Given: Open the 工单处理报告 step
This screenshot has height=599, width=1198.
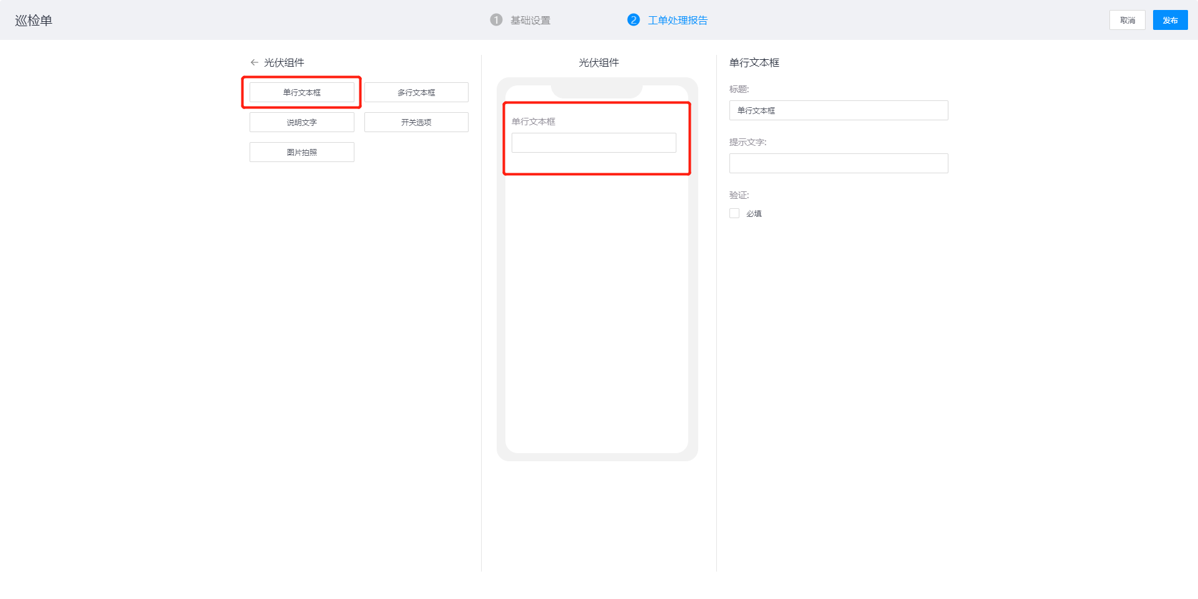Looking at the screenshot, I should [x=678, y=21].
